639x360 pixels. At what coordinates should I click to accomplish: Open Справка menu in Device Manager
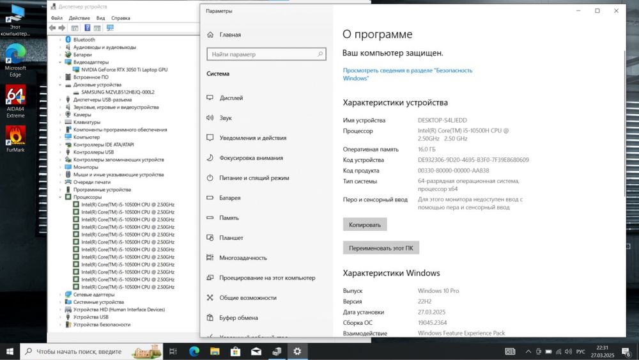coord(121,18)
